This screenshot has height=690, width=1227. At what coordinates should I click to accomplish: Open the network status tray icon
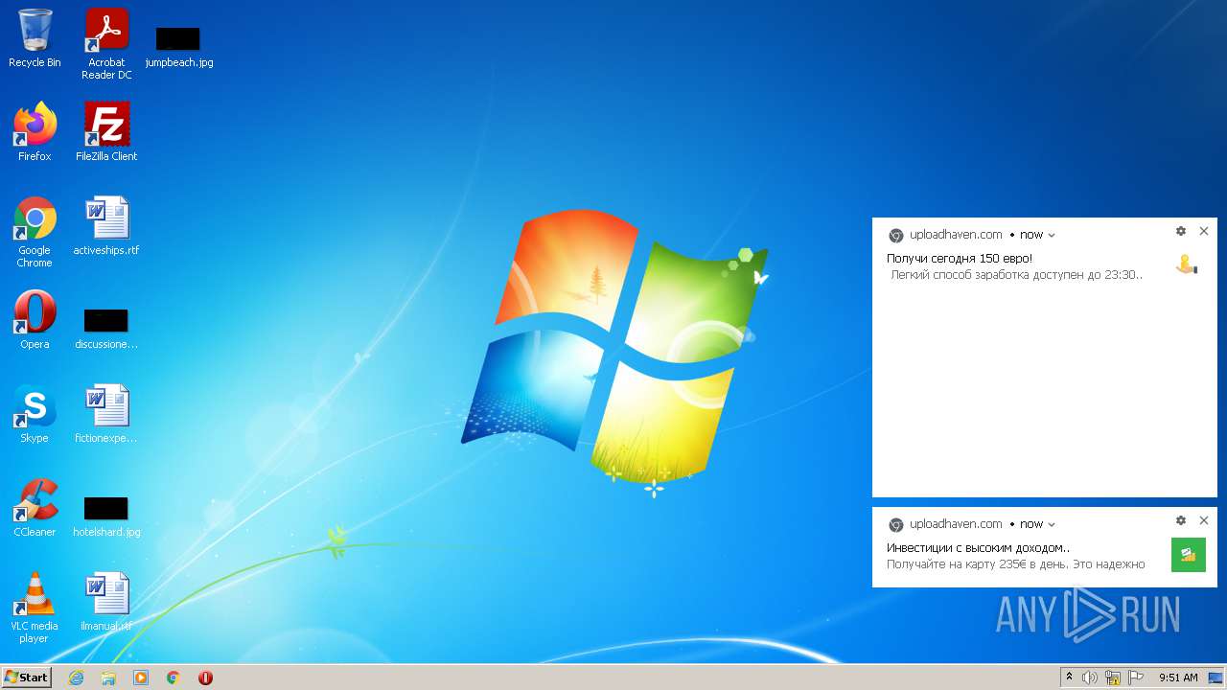point(1113,678)
